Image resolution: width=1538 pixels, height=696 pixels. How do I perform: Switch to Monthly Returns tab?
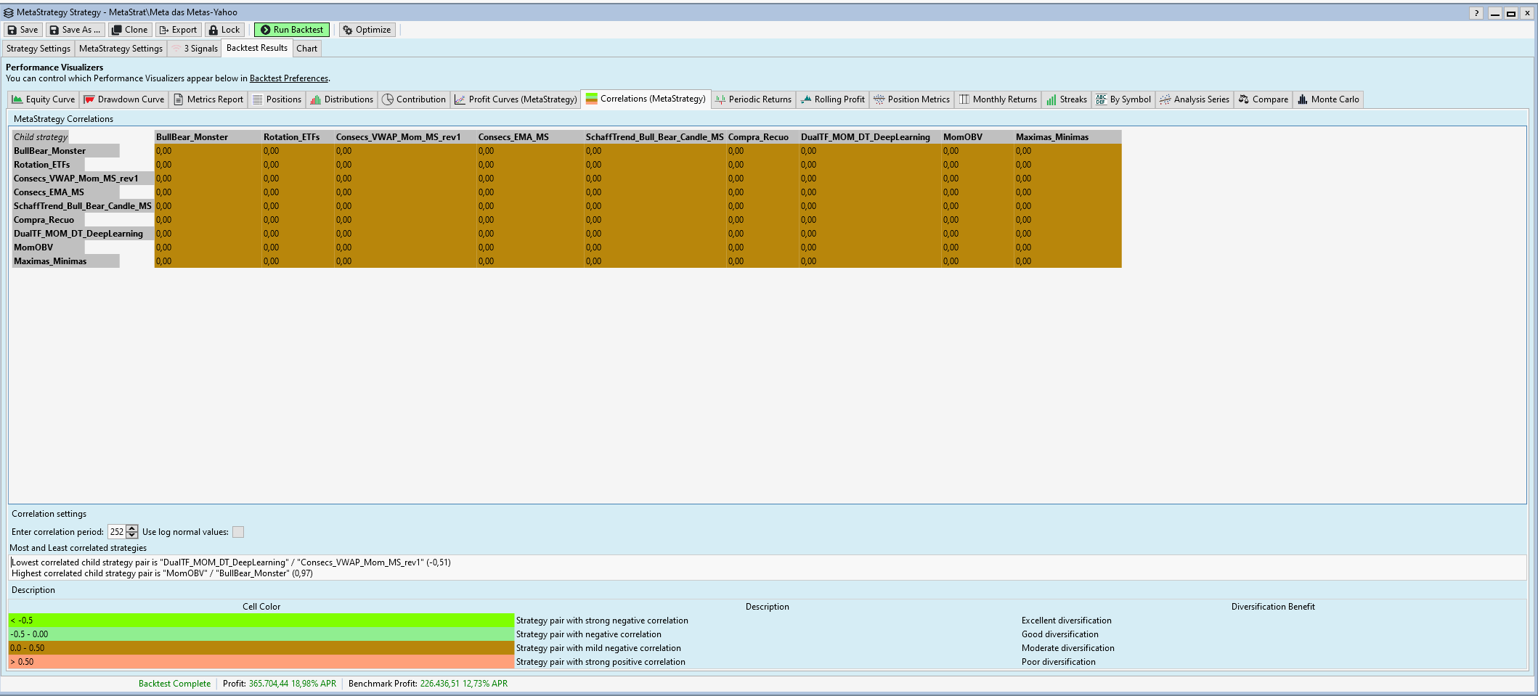click(998, 99)
